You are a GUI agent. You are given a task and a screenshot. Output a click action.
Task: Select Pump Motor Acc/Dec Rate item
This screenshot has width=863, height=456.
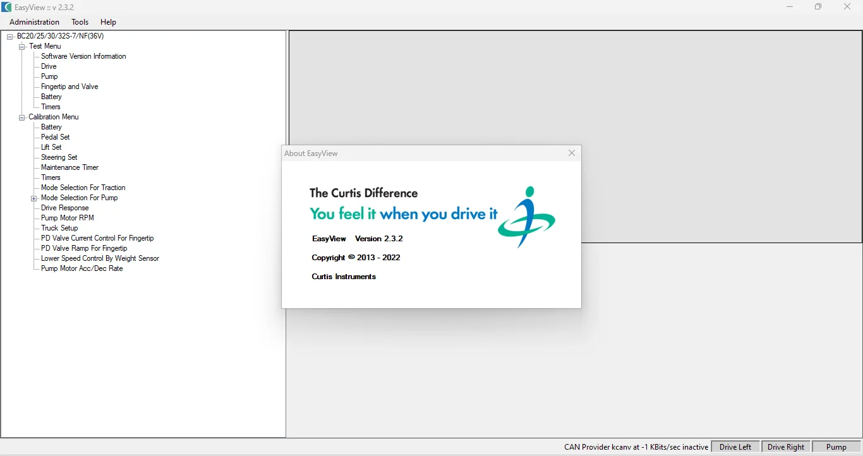pyautogui.click(x=81, y=268)
